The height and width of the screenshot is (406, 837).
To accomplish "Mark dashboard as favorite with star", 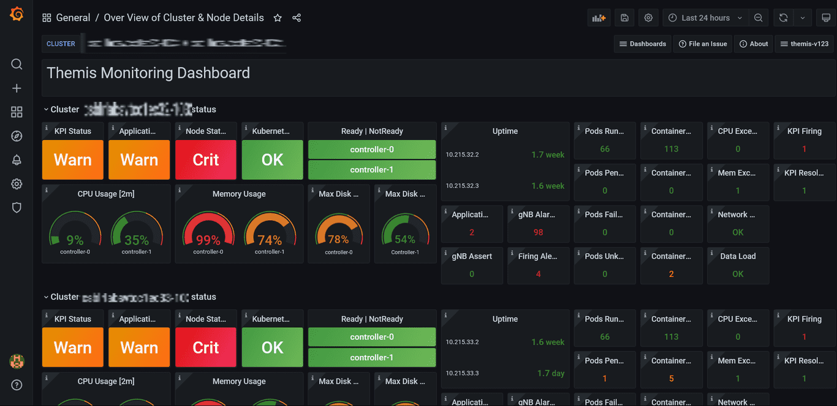I will (278, 18).
